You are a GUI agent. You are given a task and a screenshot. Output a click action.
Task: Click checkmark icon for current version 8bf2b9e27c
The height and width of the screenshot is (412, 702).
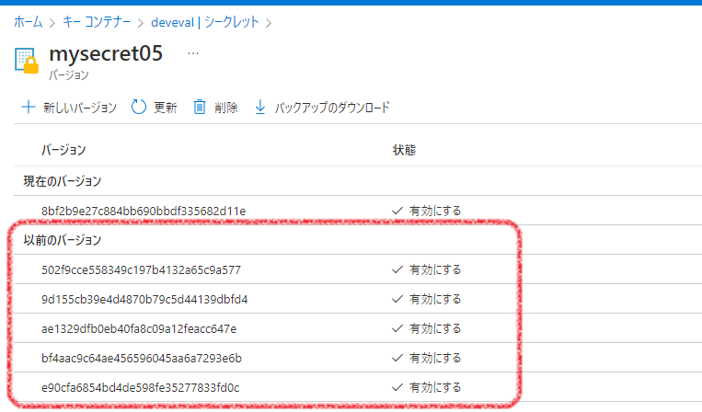pyautogui.click(x=397, y=211)
